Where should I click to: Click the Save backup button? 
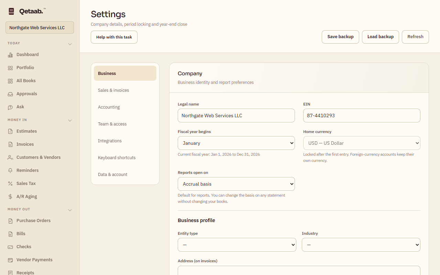pos(340,37)
